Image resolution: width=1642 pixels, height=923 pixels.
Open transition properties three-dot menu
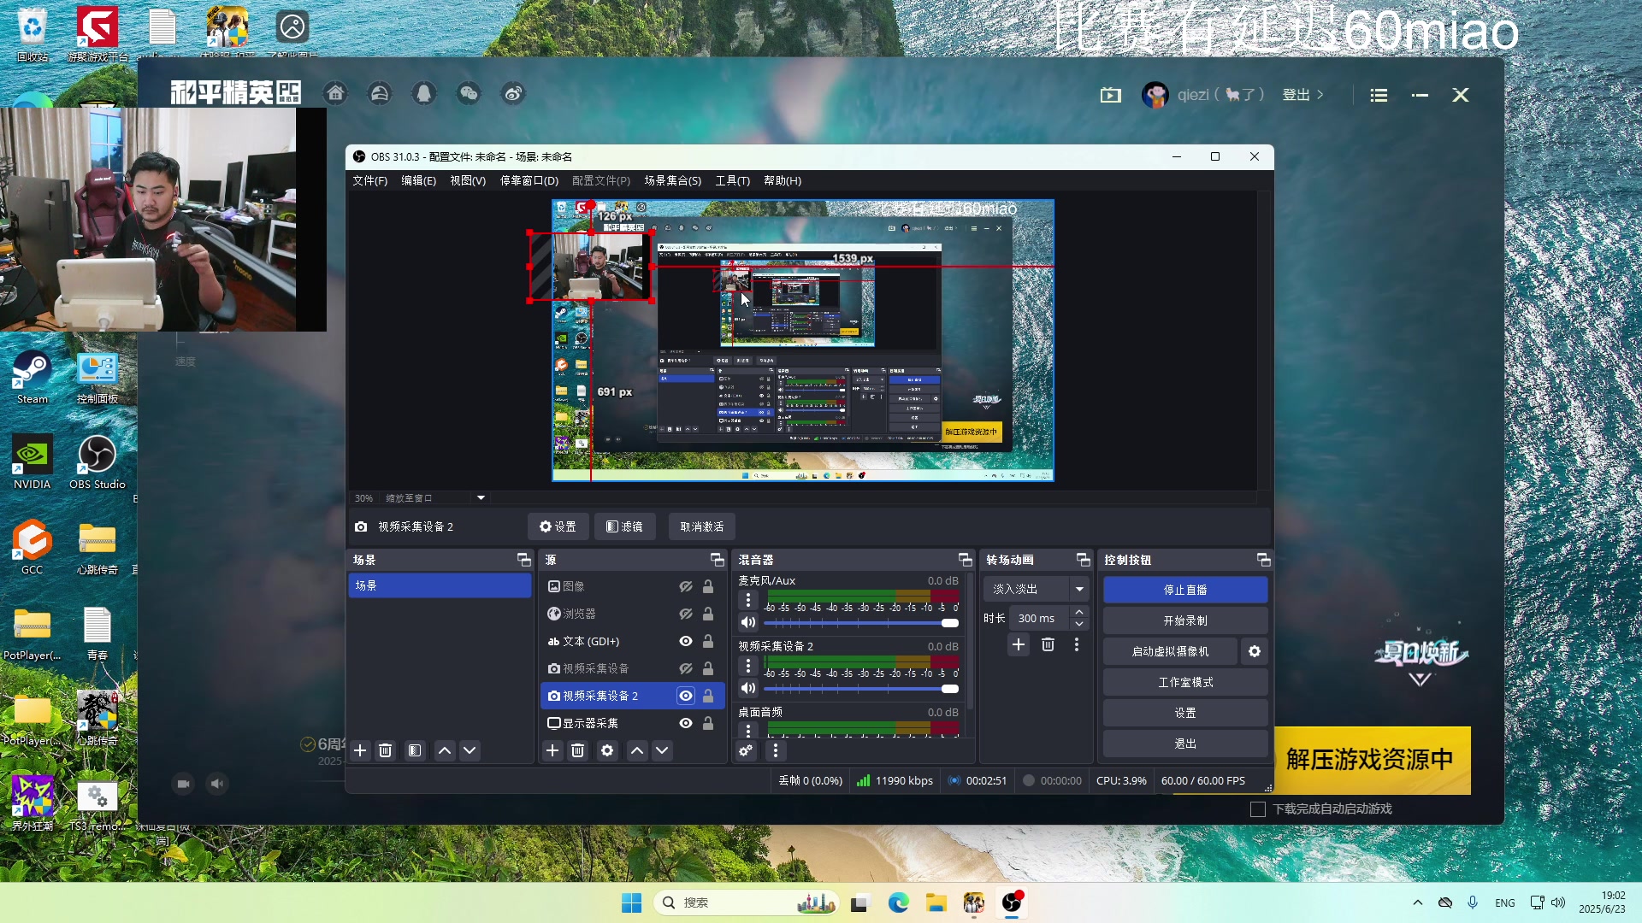click(1077, 644)
